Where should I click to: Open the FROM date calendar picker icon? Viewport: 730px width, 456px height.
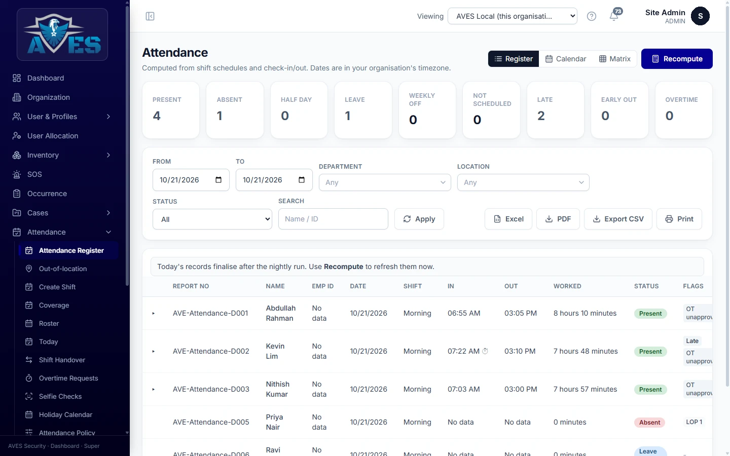218,180
